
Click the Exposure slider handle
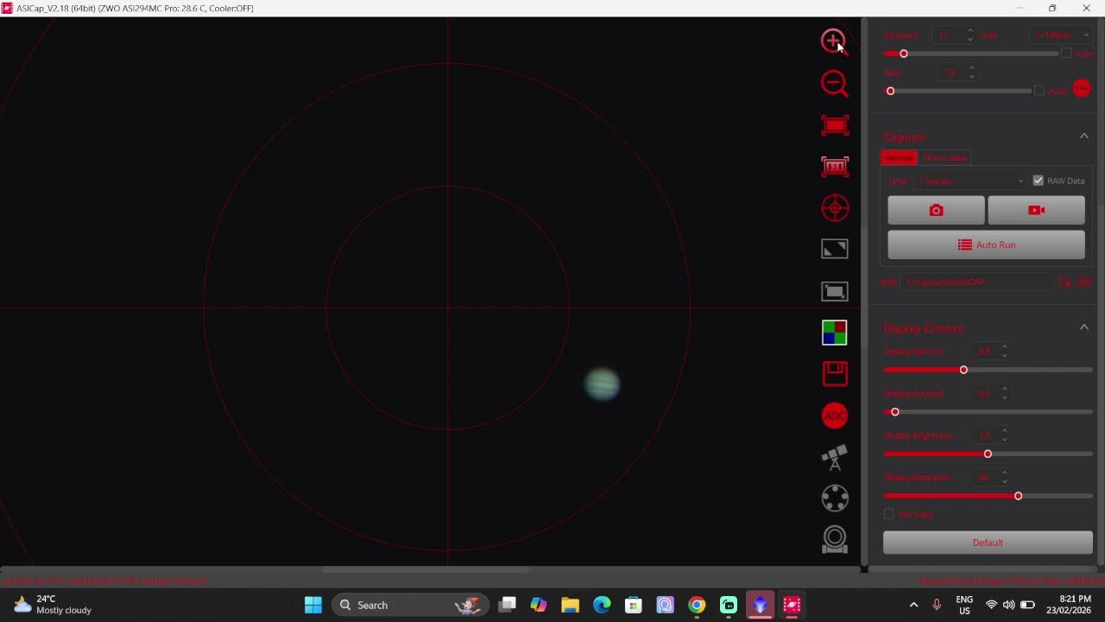904,54
